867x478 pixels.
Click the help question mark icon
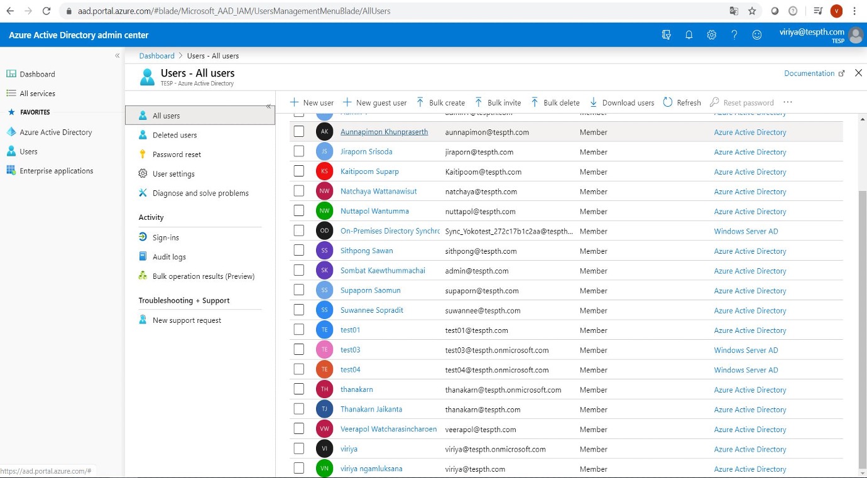click(x=734, y=35)
